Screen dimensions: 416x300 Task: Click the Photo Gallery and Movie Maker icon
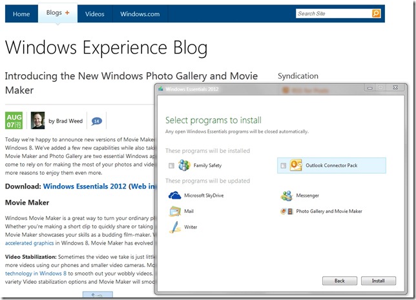(287, 211)
